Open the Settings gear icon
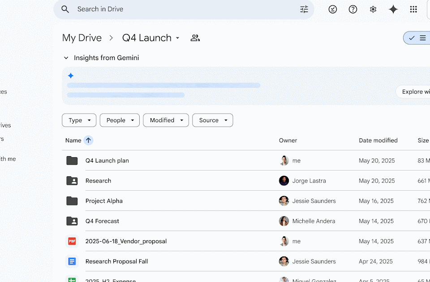430x282 pixels. coord(373,9)
